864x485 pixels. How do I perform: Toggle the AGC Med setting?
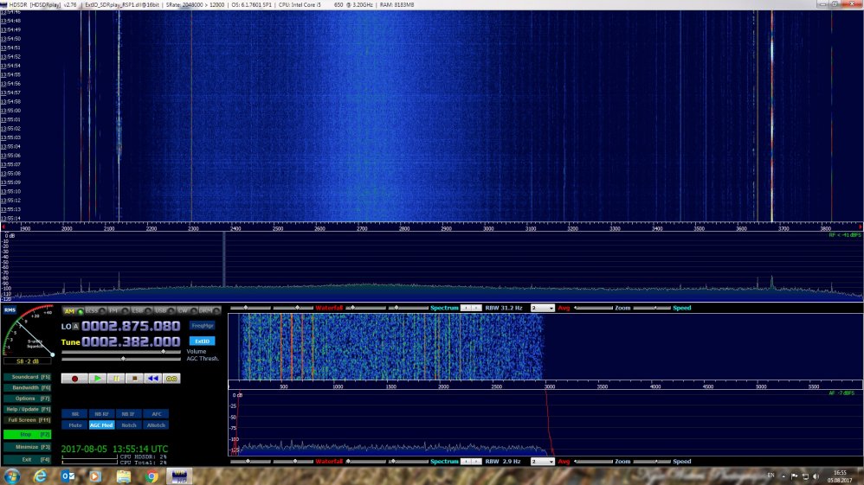(101, 425)
